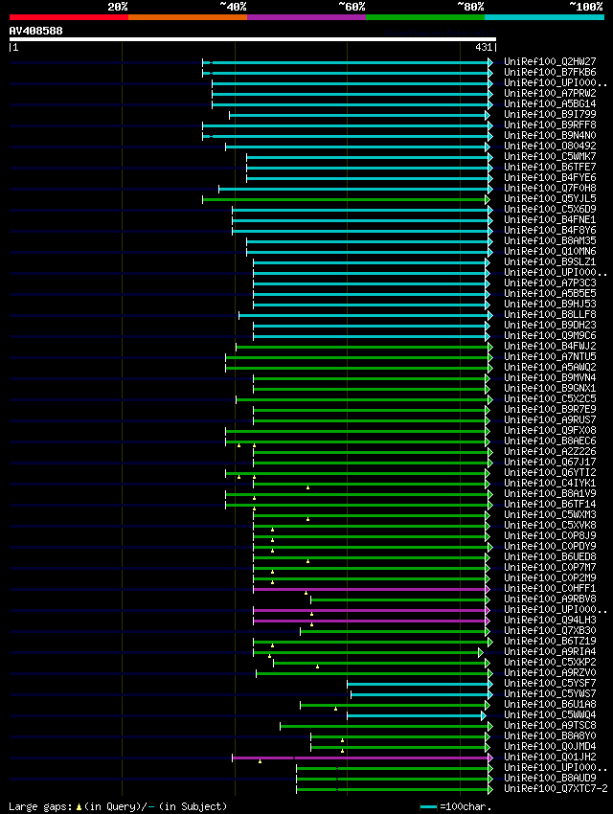Click the UniRef100_C0PDY9 label
Viewport: 613px width, 814px height.
click(x=550, y=546)
